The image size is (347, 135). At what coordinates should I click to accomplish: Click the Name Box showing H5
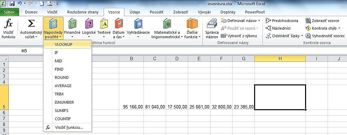click(x=24, y=51)
